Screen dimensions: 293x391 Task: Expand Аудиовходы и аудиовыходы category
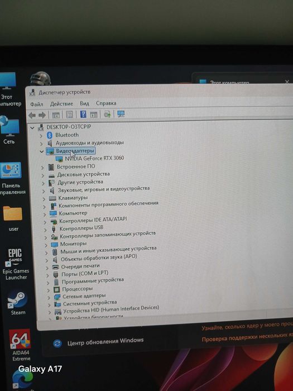42,144
